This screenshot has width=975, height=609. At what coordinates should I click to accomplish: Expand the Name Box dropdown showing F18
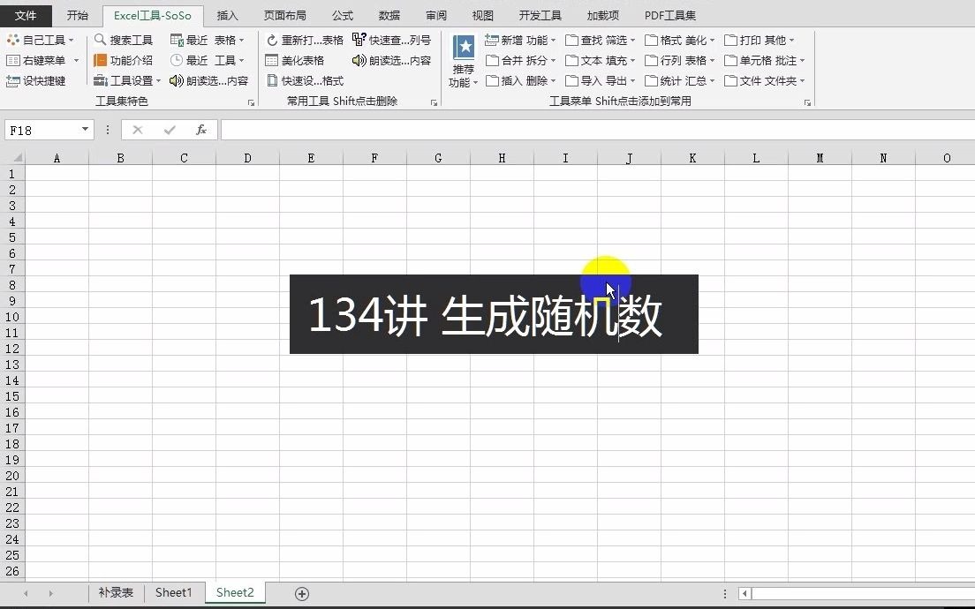coord(83,130)
